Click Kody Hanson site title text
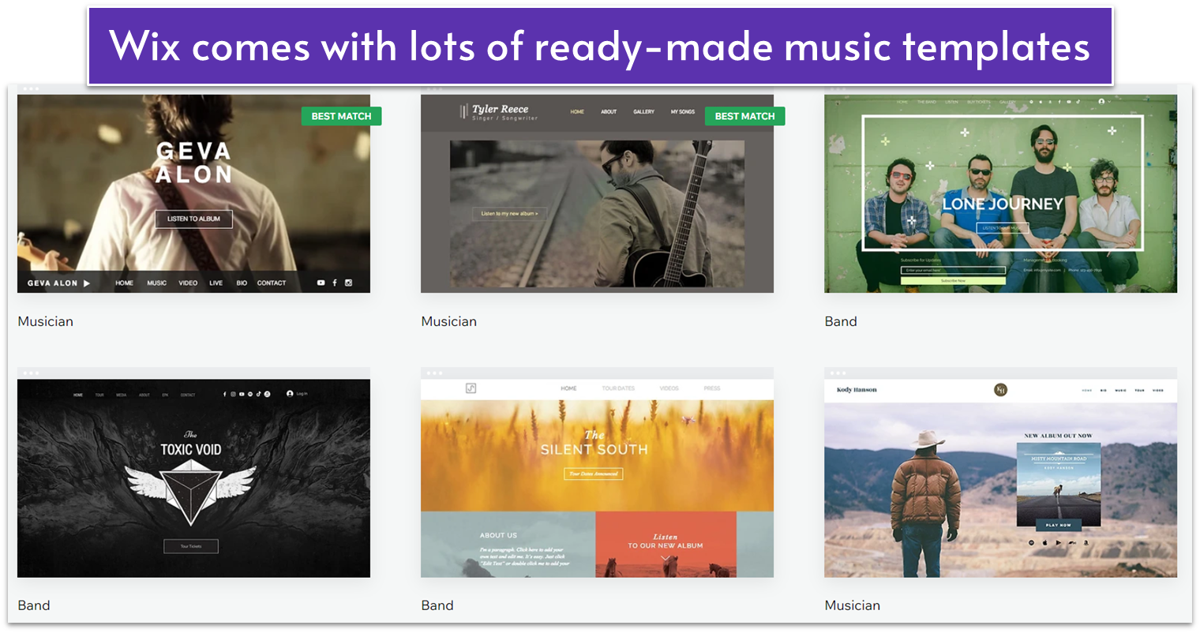 [857, 390]
